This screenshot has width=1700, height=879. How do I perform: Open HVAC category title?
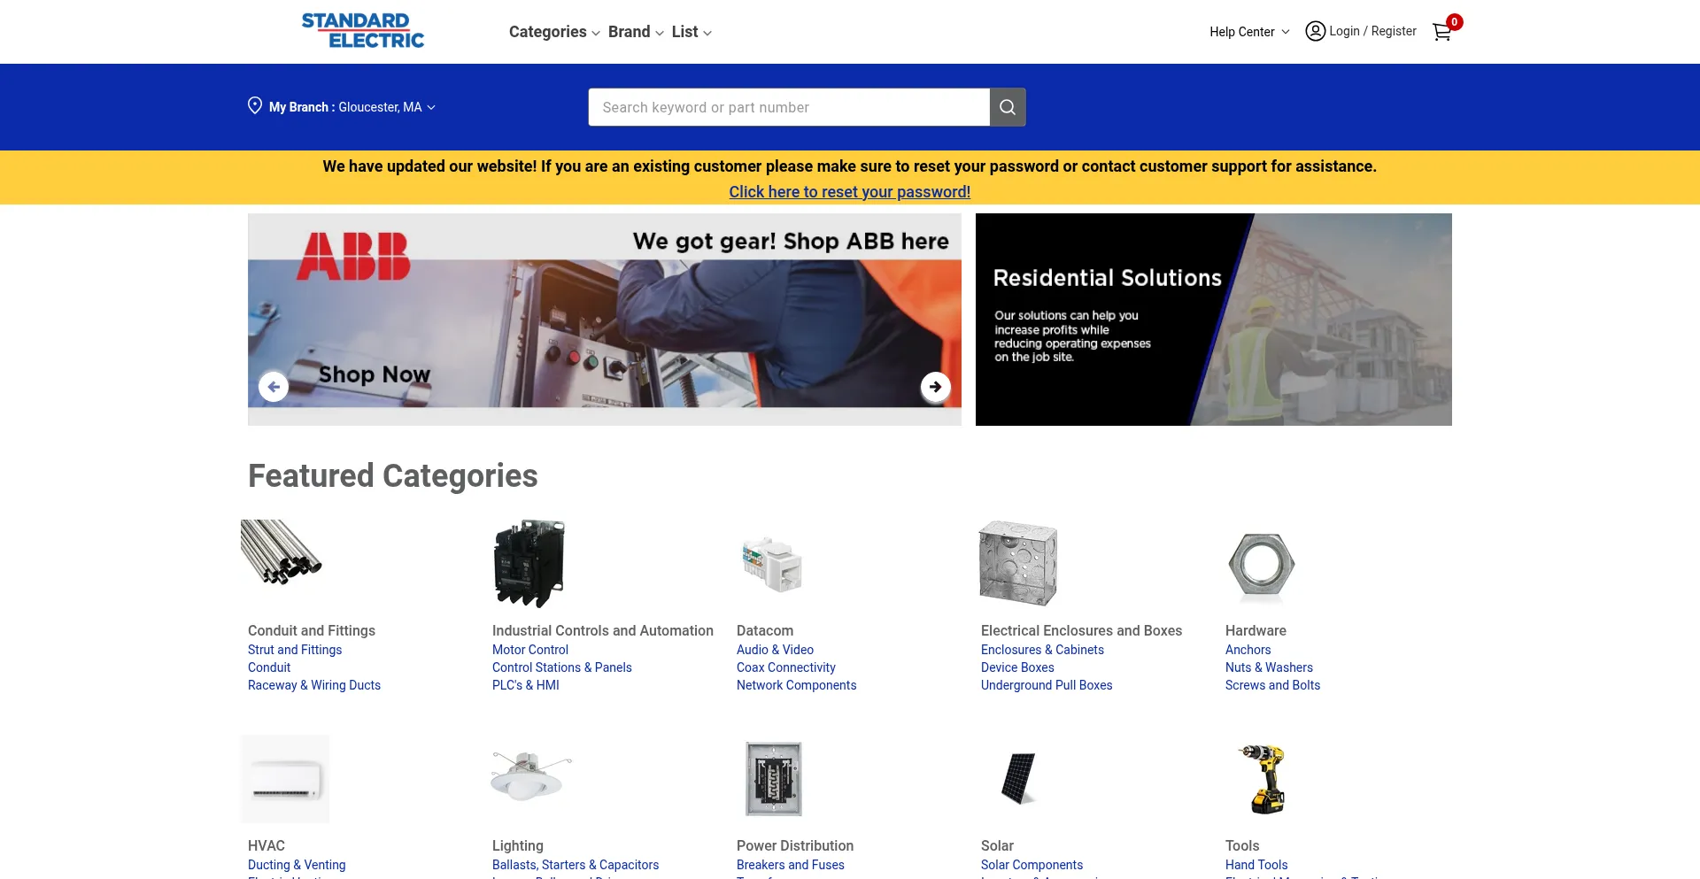(267, 845)
